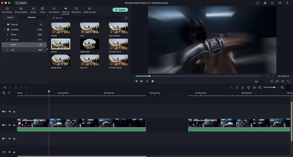Click the Undo arrow in timeline toolbar

tap(5, 88)
